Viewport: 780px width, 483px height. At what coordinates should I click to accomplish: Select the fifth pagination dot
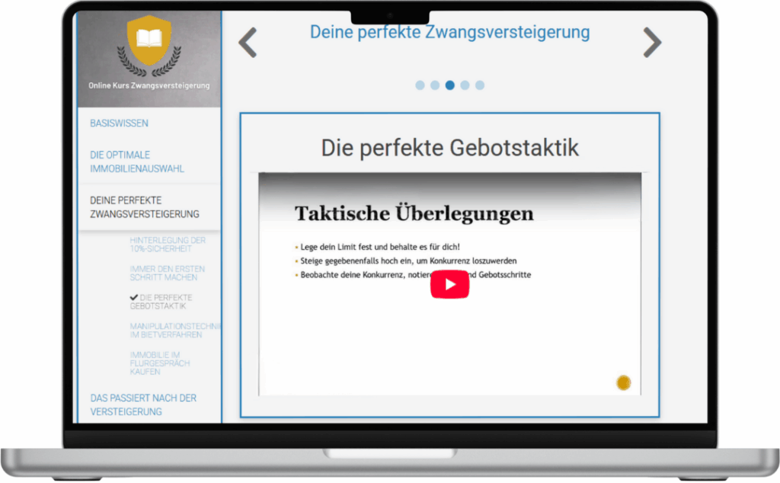tap(480, 85)
